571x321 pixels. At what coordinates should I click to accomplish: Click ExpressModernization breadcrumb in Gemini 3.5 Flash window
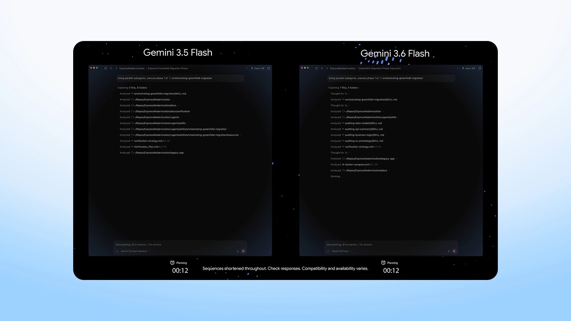coord(132,68)
